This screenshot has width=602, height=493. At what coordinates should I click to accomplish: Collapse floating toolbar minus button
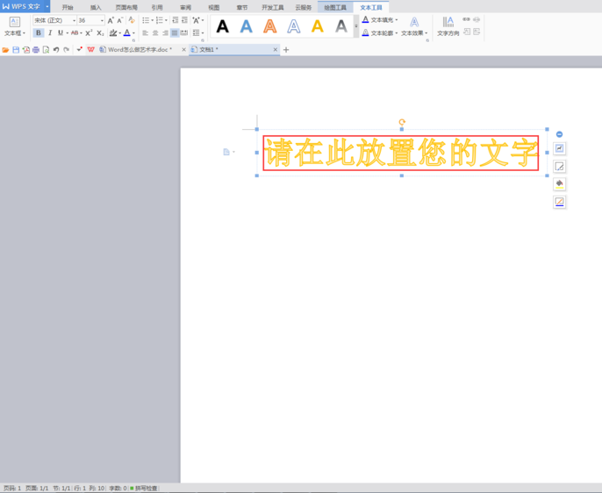(x=559, y=134)
